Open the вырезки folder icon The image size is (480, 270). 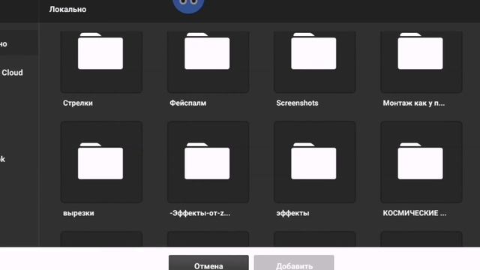click(x=101, y=162)
